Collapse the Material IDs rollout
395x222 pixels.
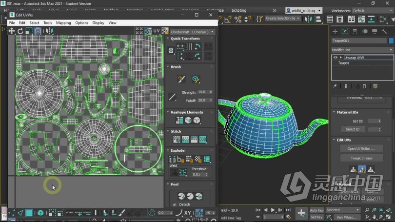(x=334, y=112)
